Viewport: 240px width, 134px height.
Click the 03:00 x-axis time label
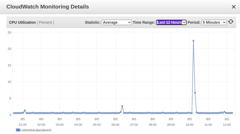pos(60,125)
